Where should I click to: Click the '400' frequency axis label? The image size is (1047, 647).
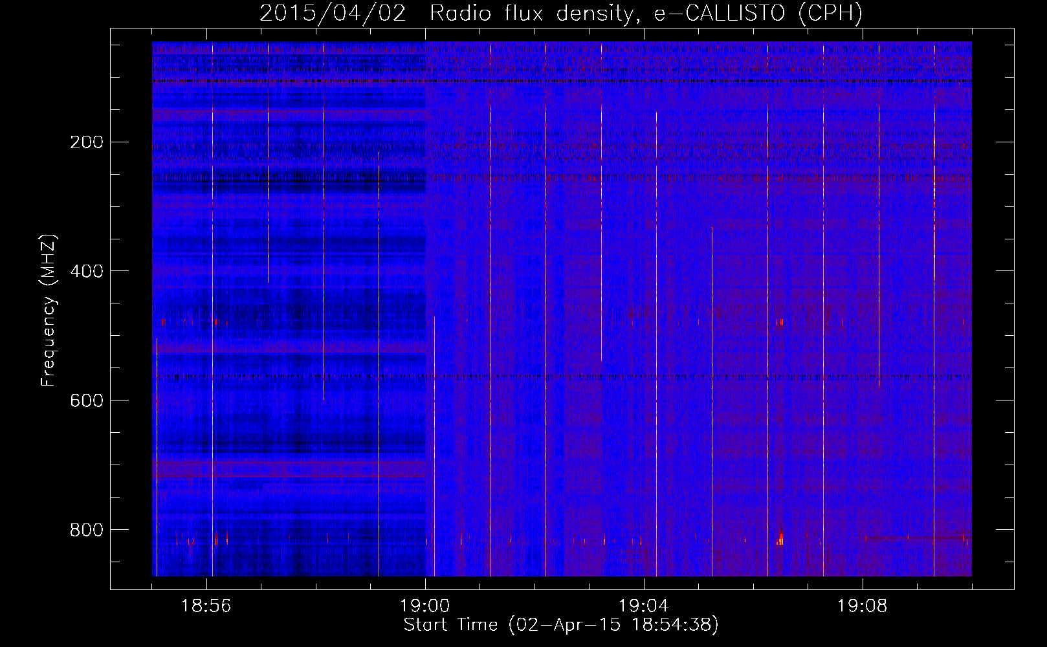point(86,272)
